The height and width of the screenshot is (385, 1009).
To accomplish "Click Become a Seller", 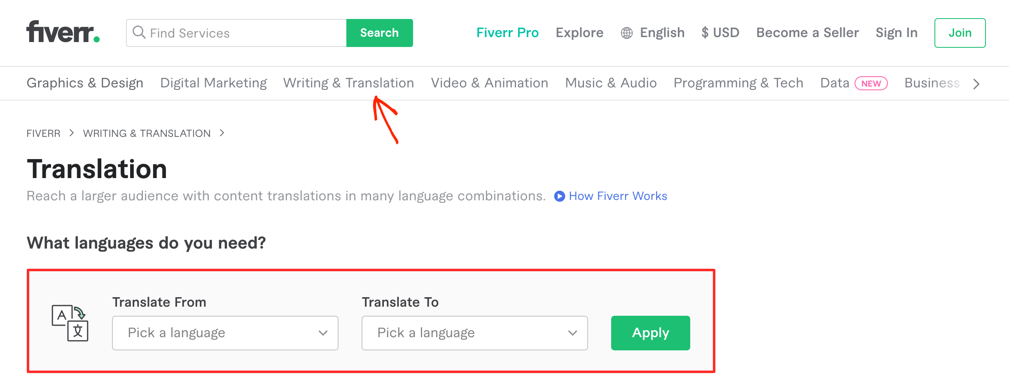I will click(x=807, y=33).
